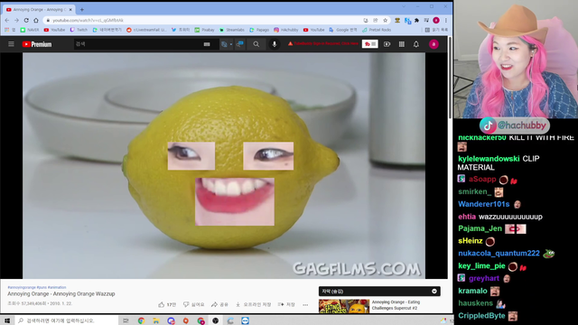578x325 pixels.
Task: Start voice search with the microphone icon
Action: 275,44
